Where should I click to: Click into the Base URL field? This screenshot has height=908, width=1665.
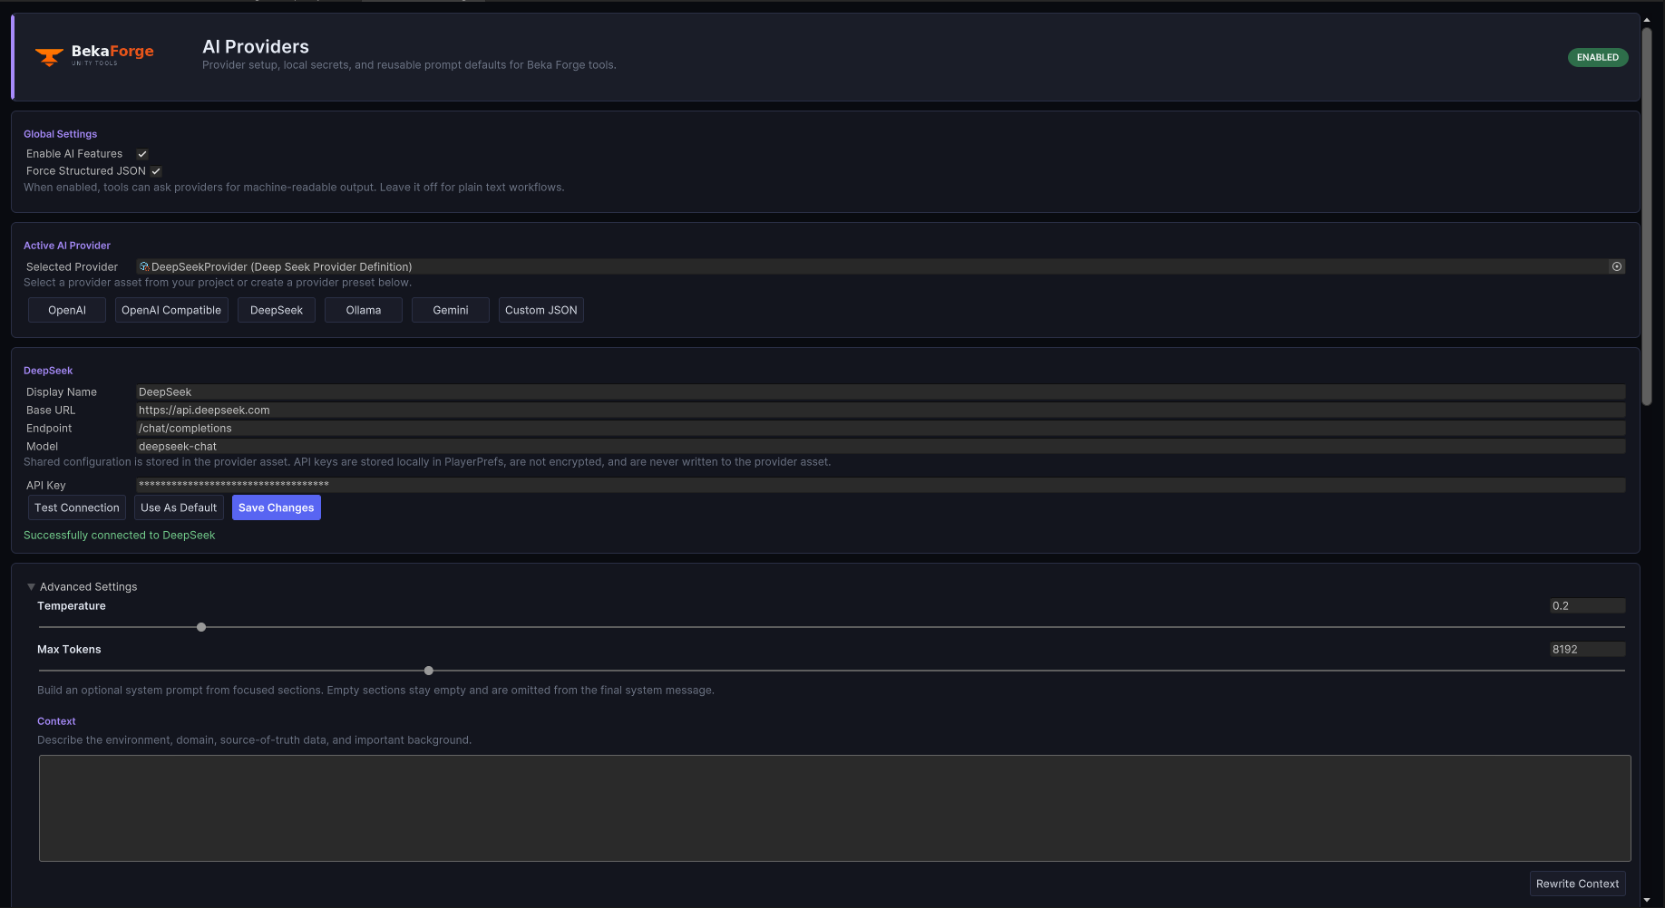point(881,411)
